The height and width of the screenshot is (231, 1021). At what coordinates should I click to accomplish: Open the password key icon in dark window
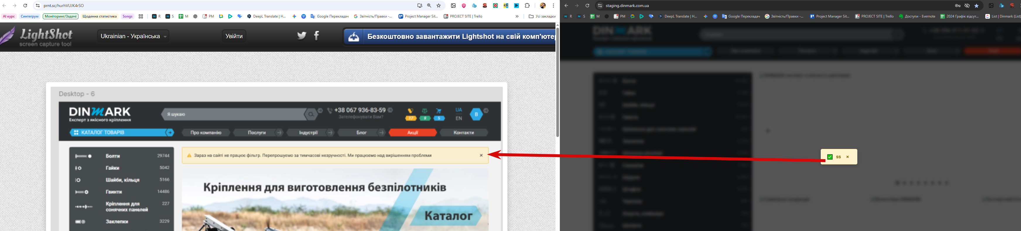click(x=957, y=6)
